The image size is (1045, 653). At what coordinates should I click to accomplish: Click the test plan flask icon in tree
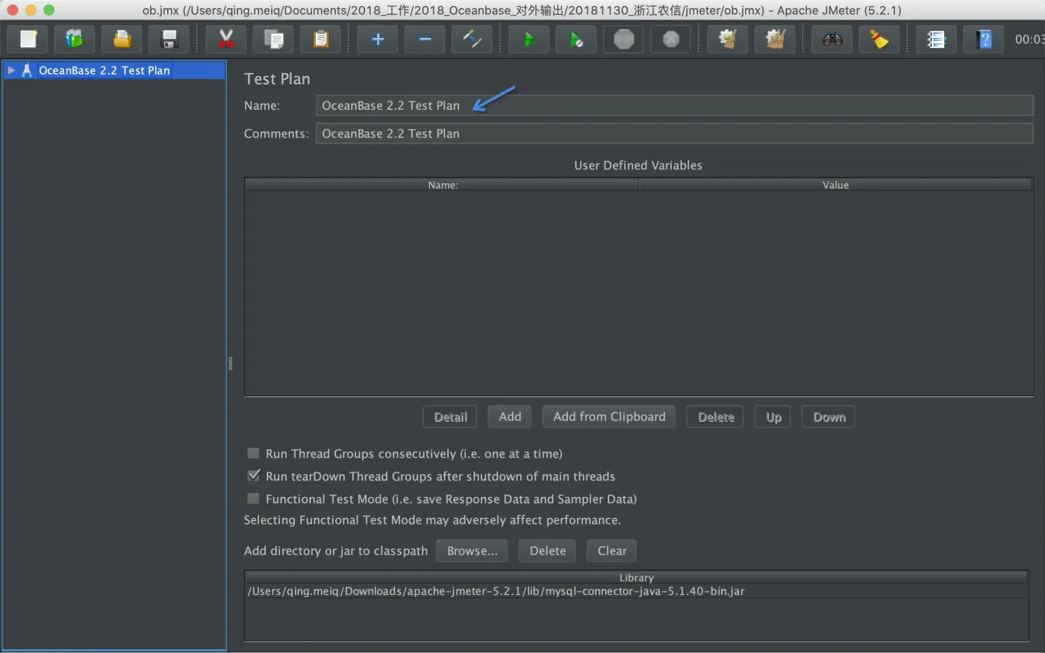[27, 70]
